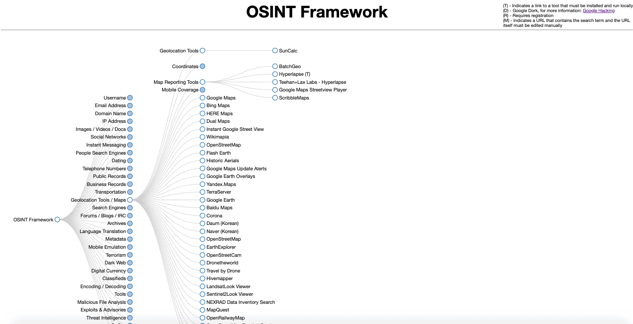Collapse the Map Reporting Tools node
This screenshot has width=633, height=324.
[x=202, y=82]
